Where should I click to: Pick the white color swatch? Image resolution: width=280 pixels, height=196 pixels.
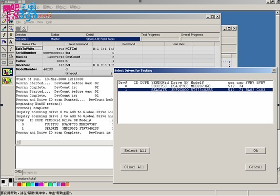pos(11,185)
